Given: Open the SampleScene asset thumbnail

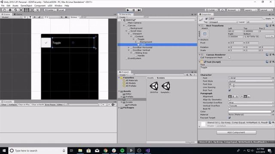Looking at the screenshot, I should point(165,87).
